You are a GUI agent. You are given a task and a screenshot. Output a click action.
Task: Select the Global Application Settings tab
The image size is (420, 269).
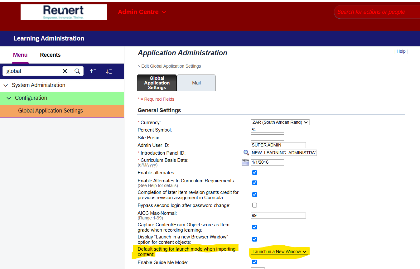tap(157, 83)
